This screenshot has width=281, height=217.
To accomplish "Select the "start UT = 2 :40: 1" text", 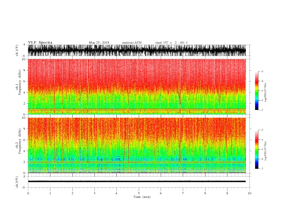I will (x=171, y=43).
